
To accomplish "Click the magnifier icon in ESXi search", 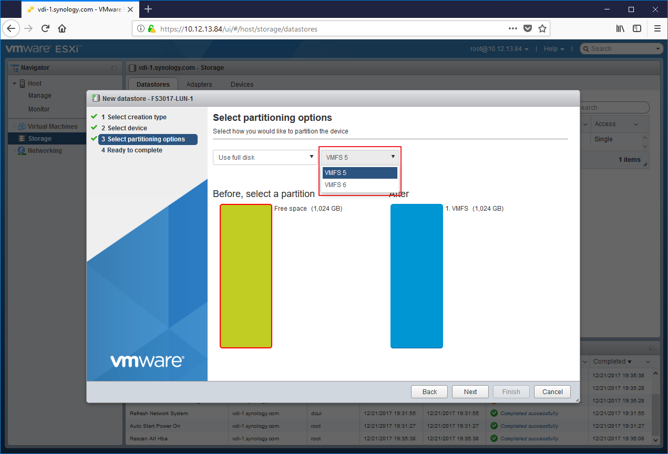I will tap(585, 49).
